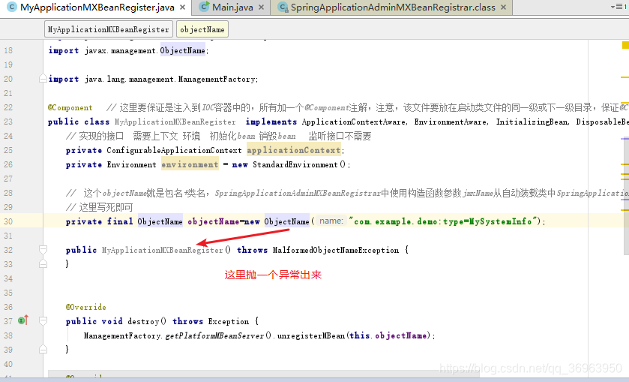Click the @Component annotation

70,107
